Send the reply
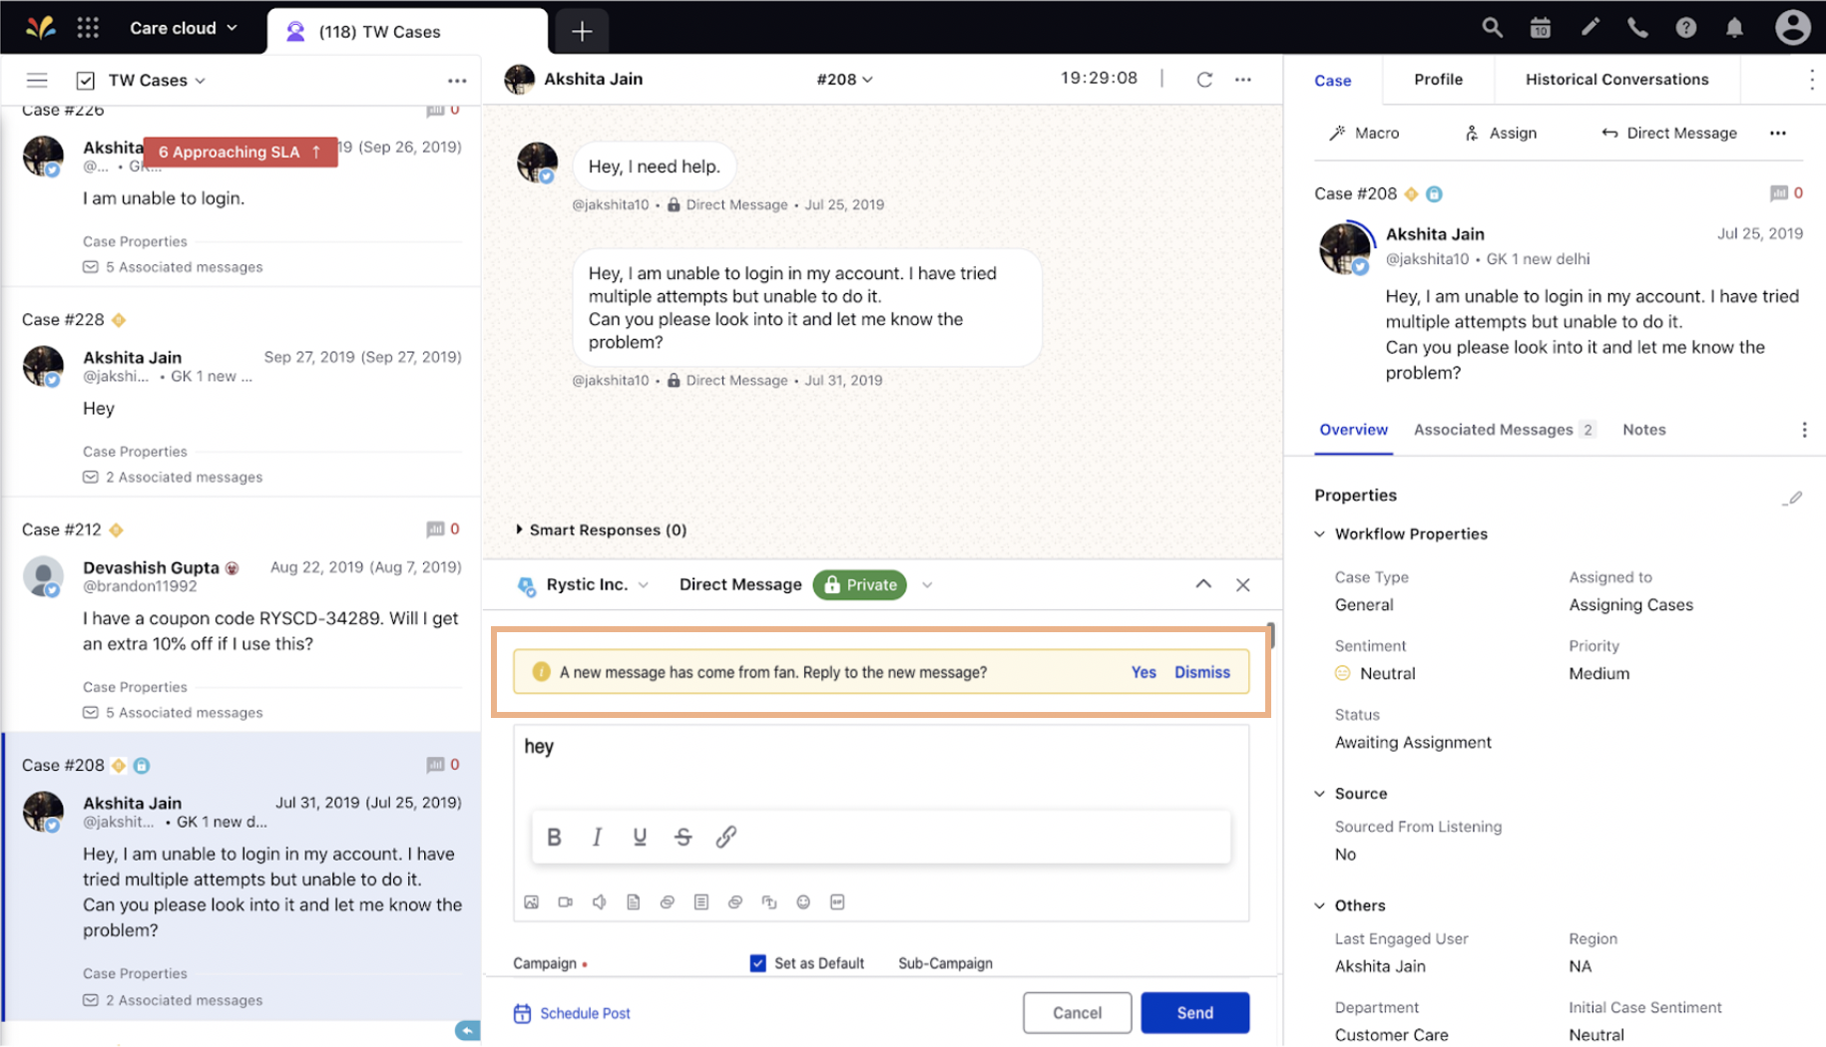 coord(1194,1013)
